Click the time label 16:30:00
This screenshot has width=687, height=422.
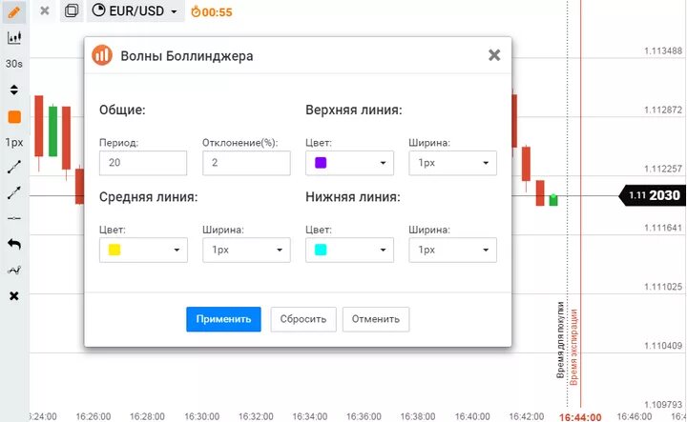click(201, 416)
